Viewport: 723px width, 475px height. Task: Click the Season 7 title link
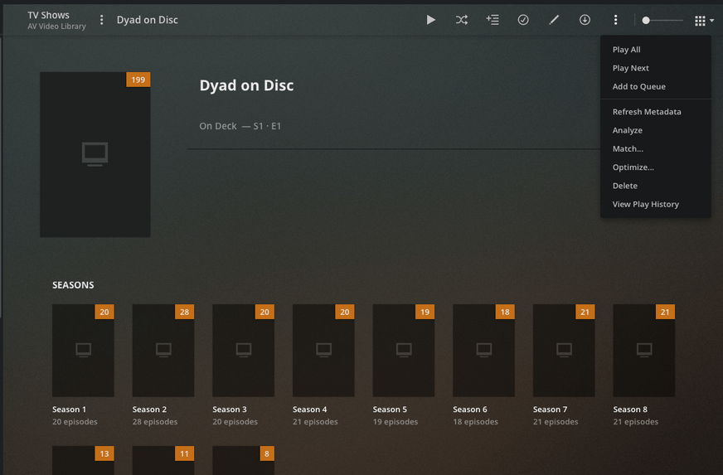pos(550,409)
